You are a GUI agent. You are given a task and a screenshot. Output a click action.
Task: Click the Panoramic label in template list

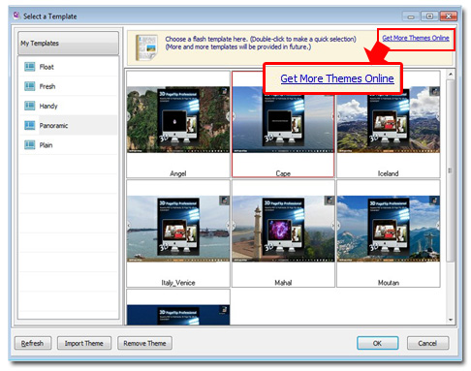tap(53, 126)
